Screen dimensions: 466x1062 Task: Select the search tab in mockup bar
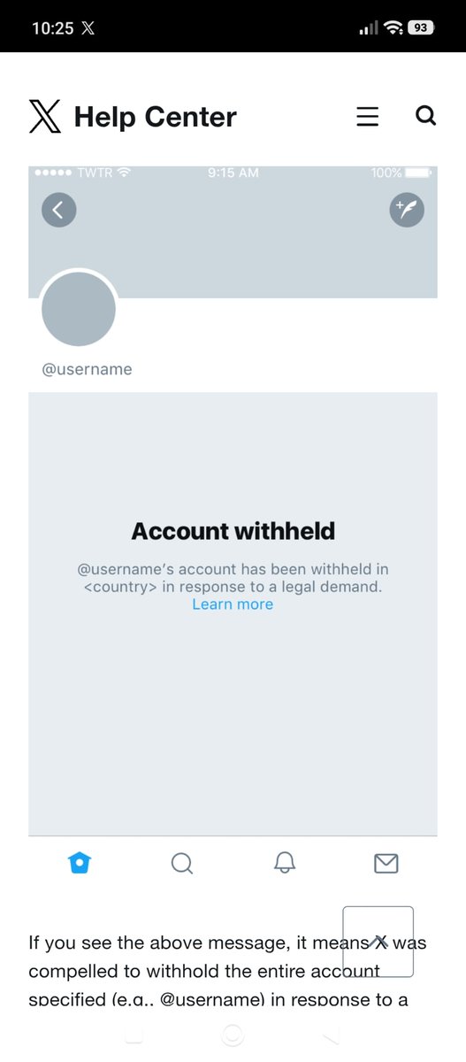182,863
